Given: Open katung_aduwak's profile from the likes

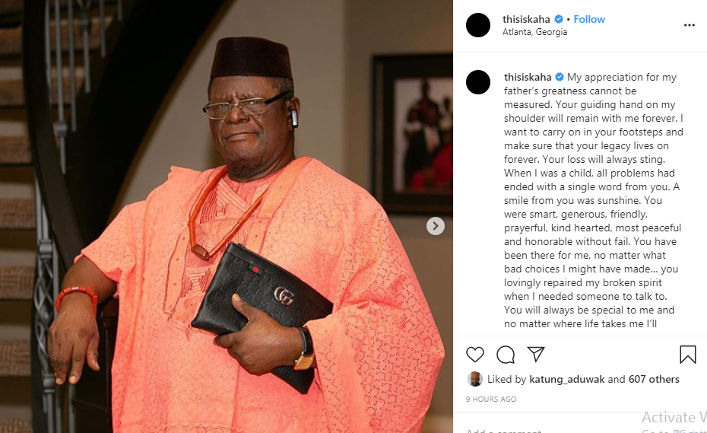Looking at the screenshot, I should (567, 379).
